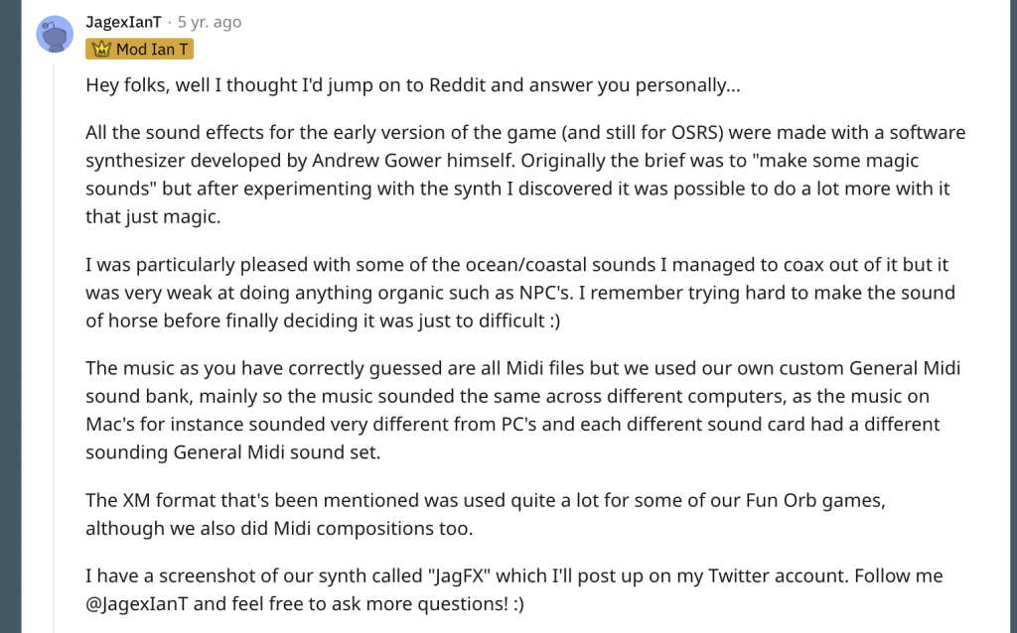
Task: Click the crown icon in the flair
Action: (x=101, y=50)
